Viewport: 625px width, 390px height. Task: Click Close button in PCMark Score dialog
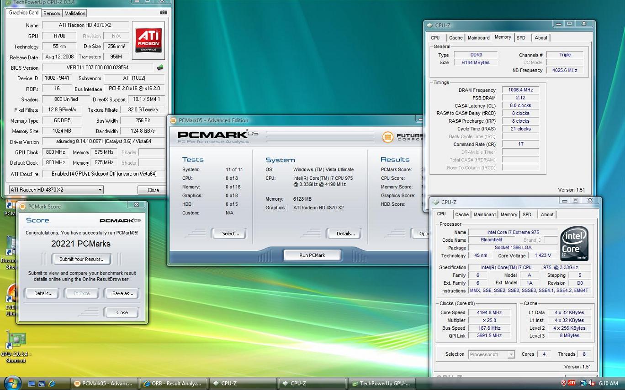tap(122, 312)
